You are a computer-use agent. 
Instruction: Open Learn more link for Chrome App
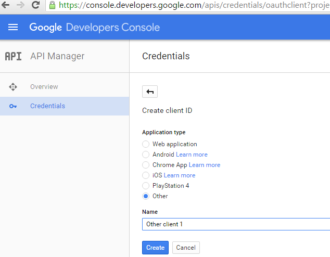[205, 165]
